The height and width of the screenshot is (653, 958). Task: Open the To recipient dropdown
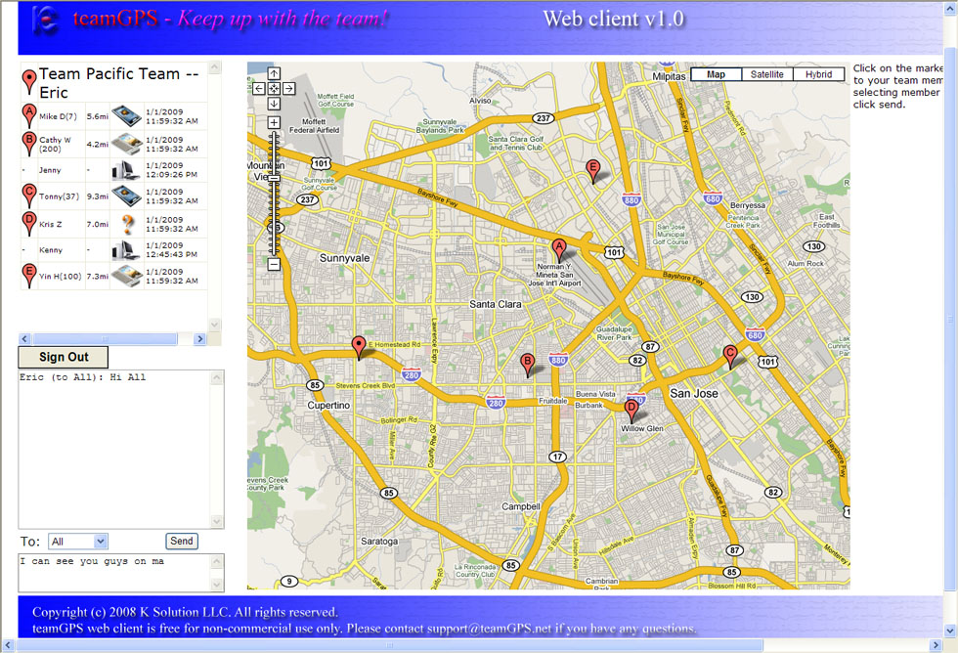point(78,542)
